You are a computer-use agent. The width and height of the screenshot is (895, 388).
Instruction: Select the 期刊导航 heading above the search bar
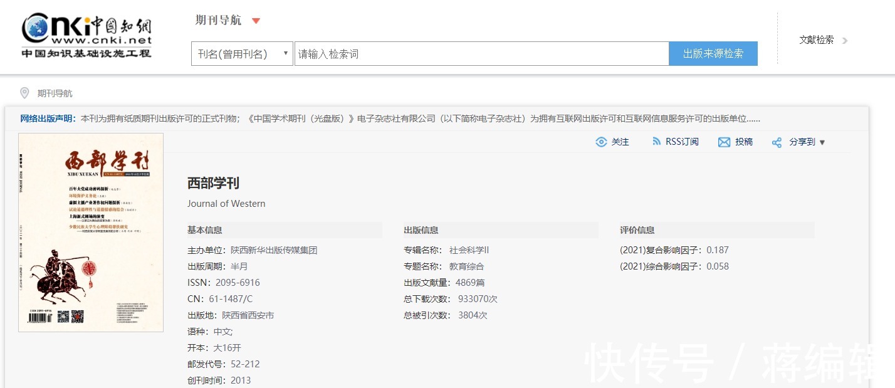[x=218, y=20]
